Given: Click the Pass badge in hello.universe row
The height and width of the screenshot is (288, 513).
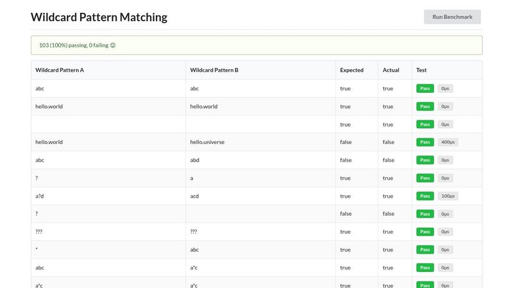Looking at the screenshot, I should tap(425, 142).
